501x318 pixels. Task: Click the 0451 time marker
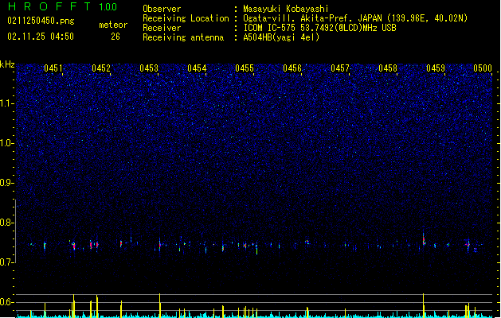[53, 68]
